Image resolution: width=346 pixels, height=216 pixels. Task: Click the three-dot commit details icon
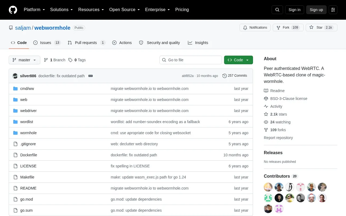pos(91,76)
